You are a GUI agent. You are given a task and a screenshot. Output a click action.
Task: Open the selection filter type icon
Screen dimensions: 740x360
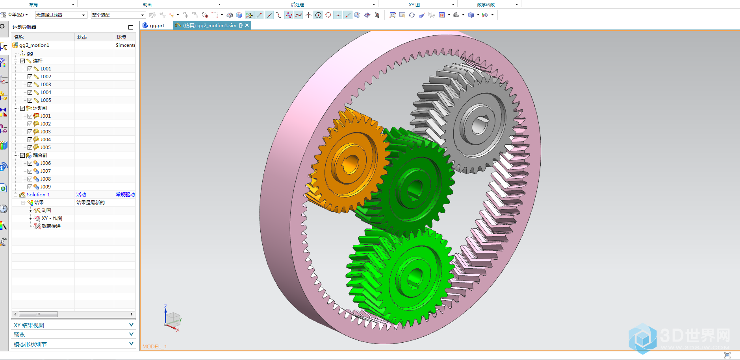(171, 15)
